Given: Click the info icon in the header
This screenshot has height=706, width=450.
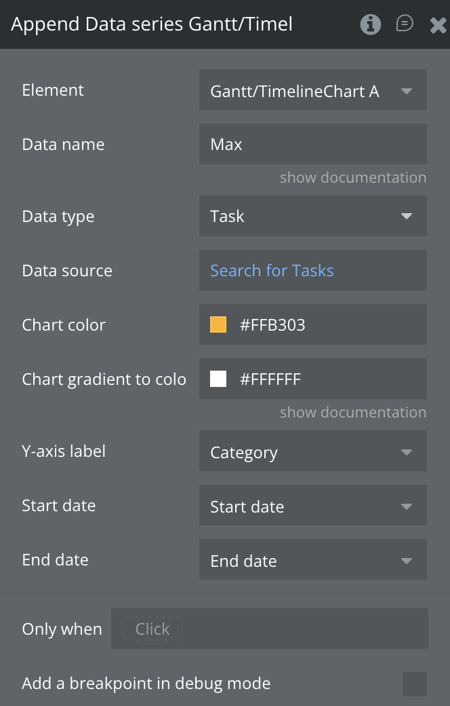Looking at the screenshot, I should coord(370,24).
